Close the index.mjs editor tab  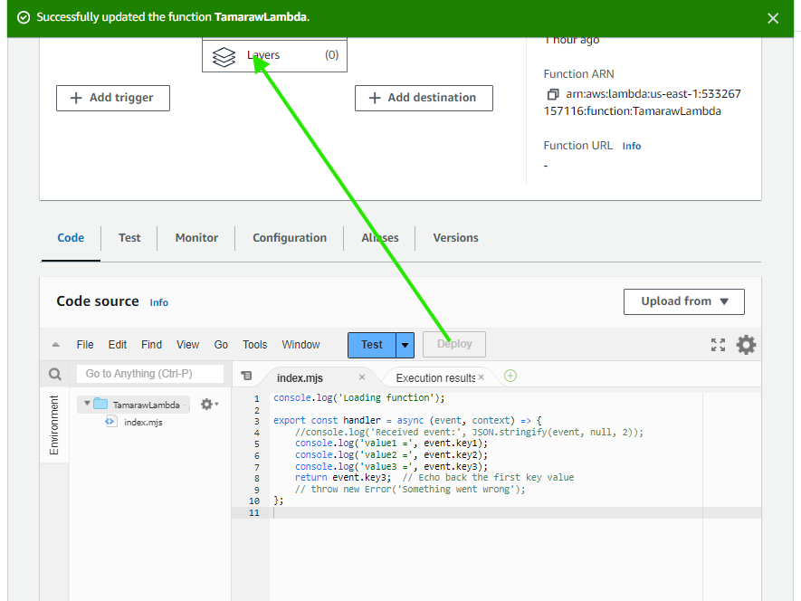(362, 377)
